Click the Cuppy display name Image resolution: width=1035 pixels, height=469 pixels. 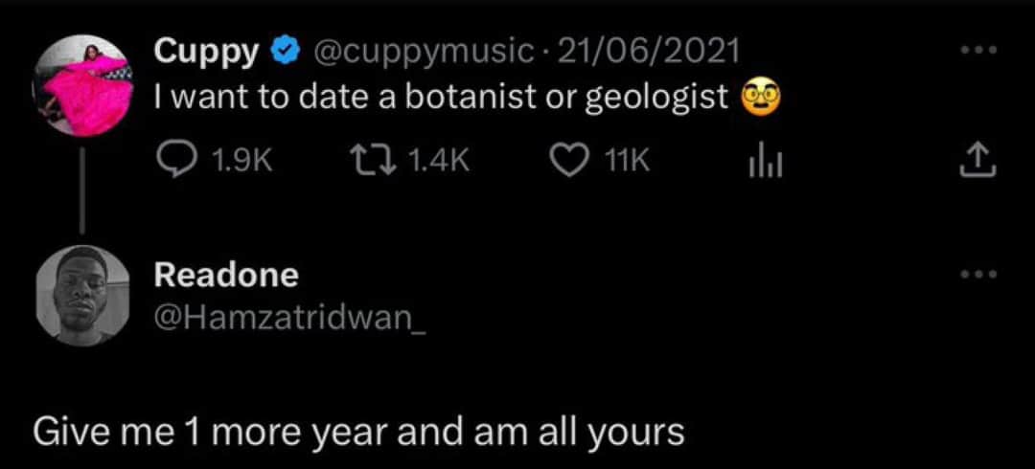(x=206, y=53)
